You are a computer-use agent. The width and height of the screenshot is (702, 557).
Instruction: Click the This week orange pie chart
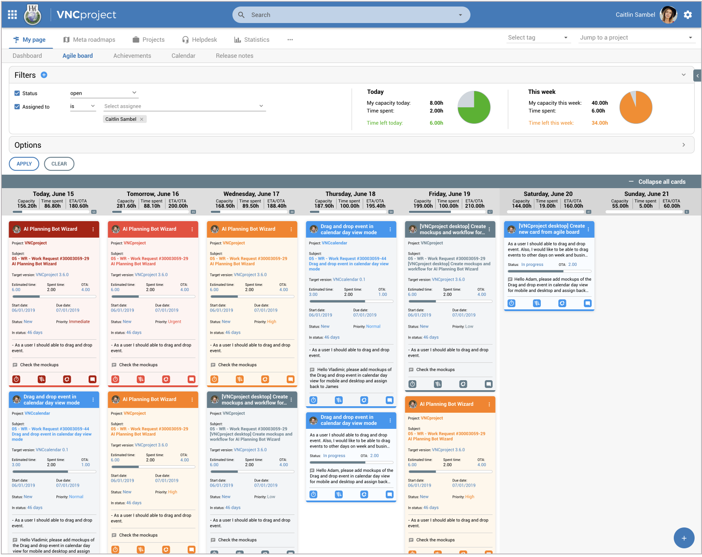point(636,107)
